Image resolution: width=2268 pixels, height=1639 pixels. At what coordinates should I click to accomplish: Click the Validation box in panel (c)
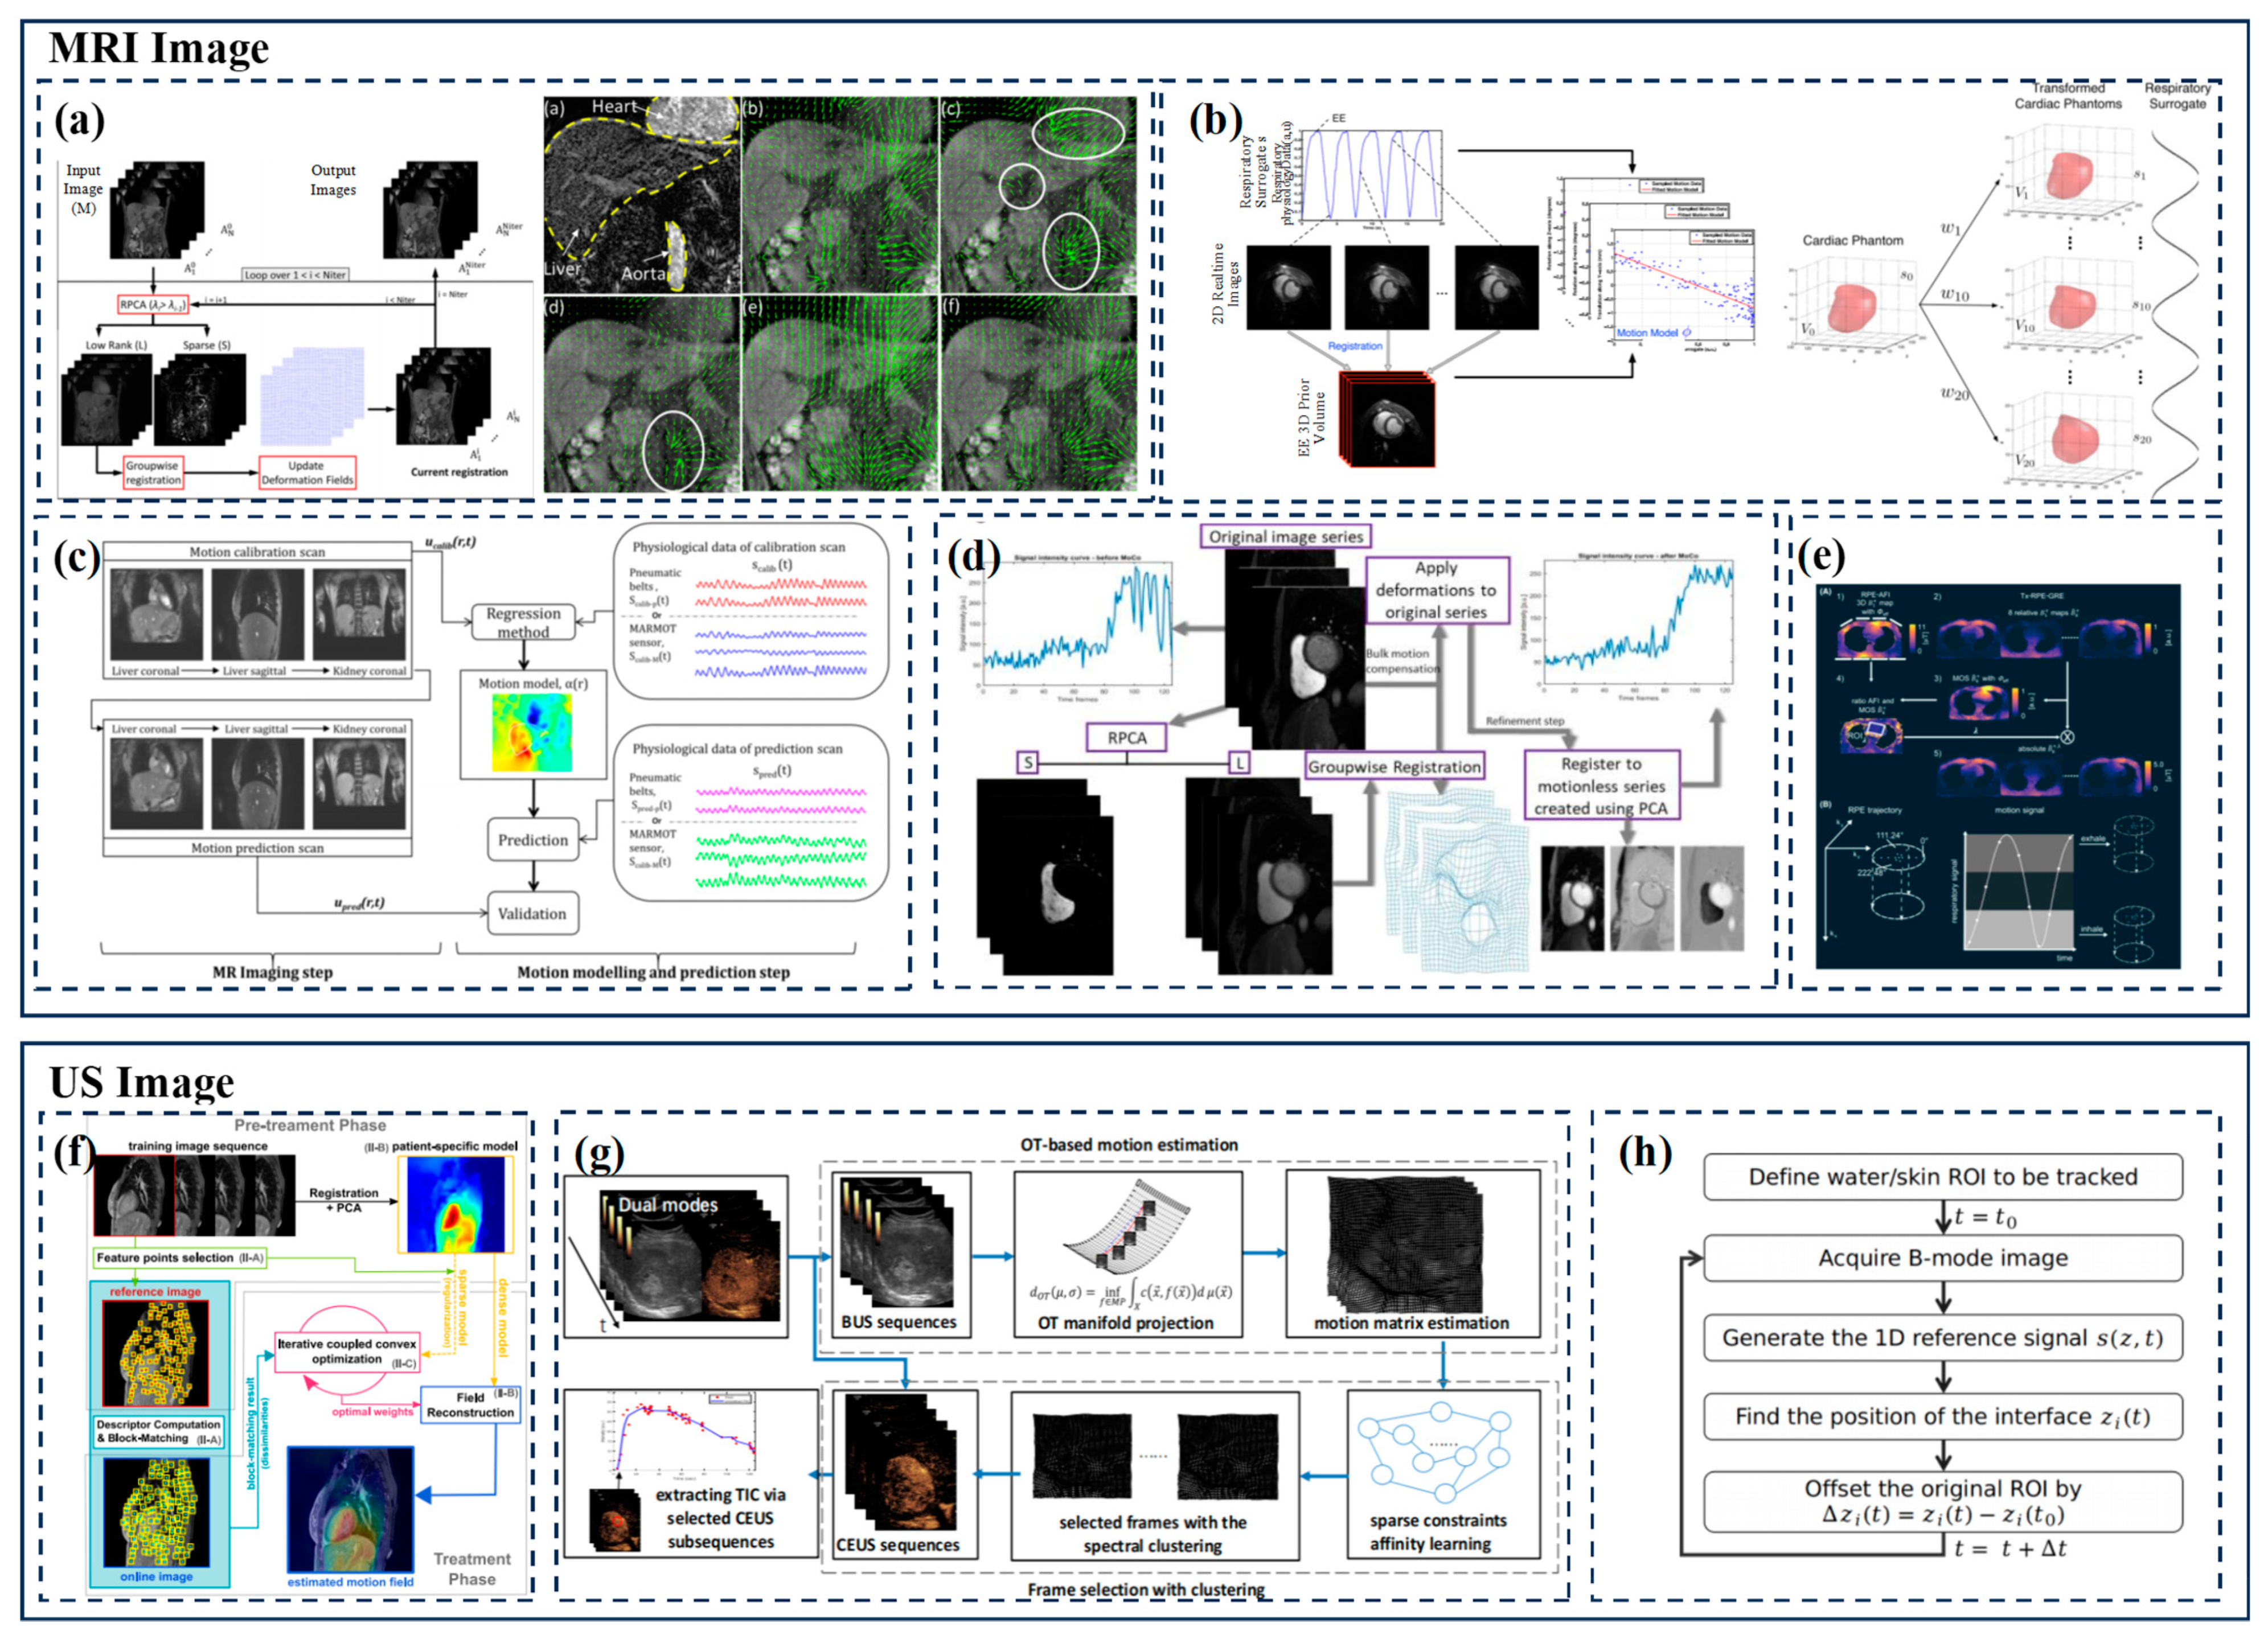click(532, 913)
